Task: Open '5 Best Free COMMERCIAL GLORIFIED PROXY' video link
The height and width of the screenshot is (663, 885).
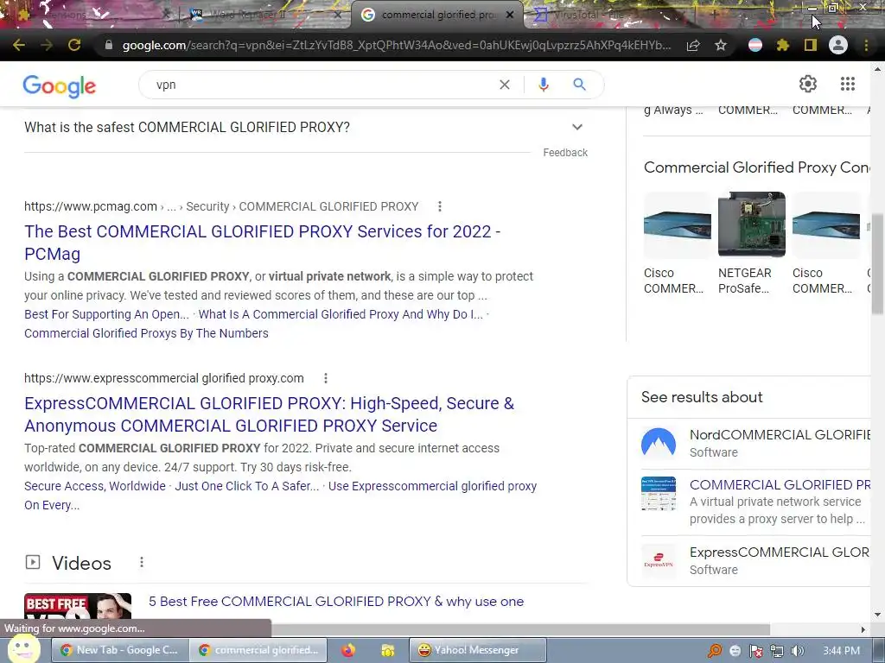Action: [x=336, y=602]
